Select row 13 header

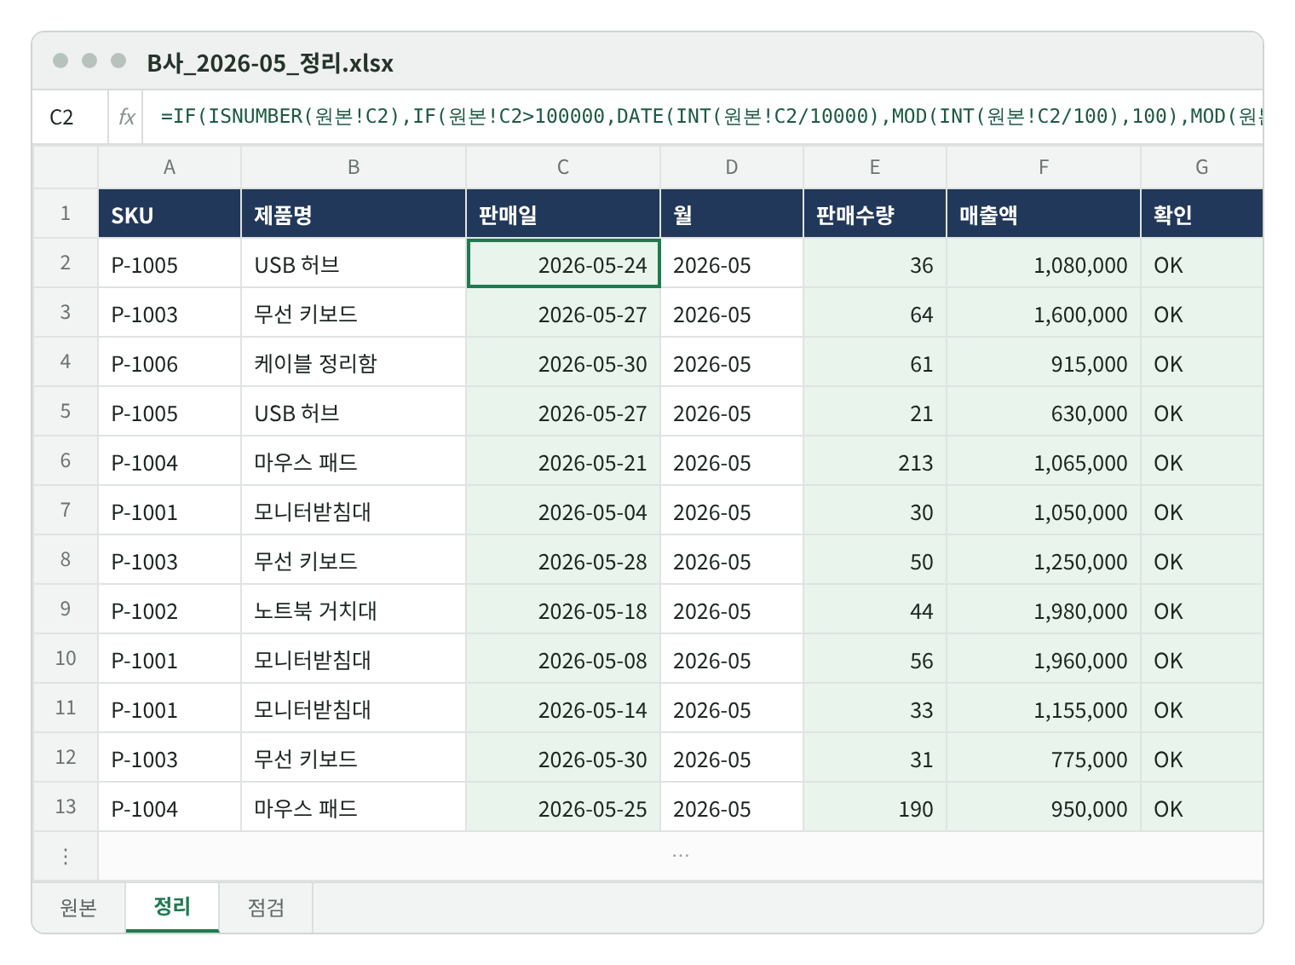tap(66, 806)
